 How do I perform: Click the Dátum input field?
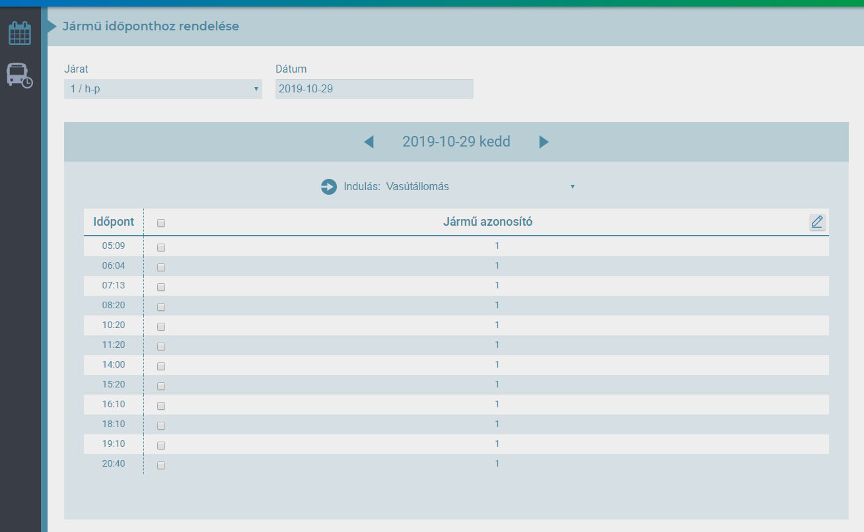point(374,89)
